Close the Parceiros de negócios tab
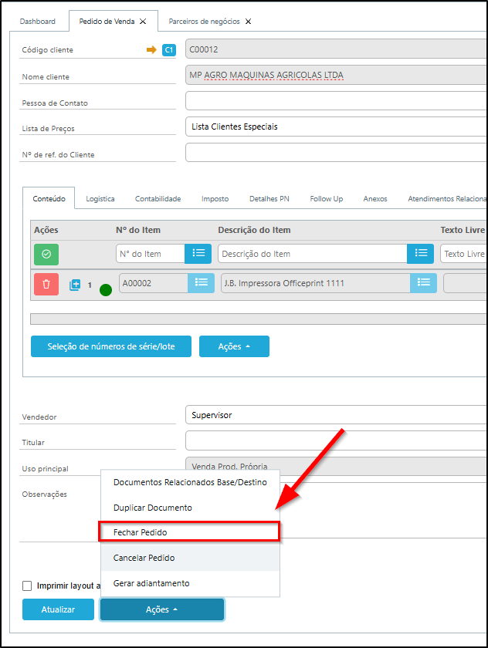 point(248,22)
